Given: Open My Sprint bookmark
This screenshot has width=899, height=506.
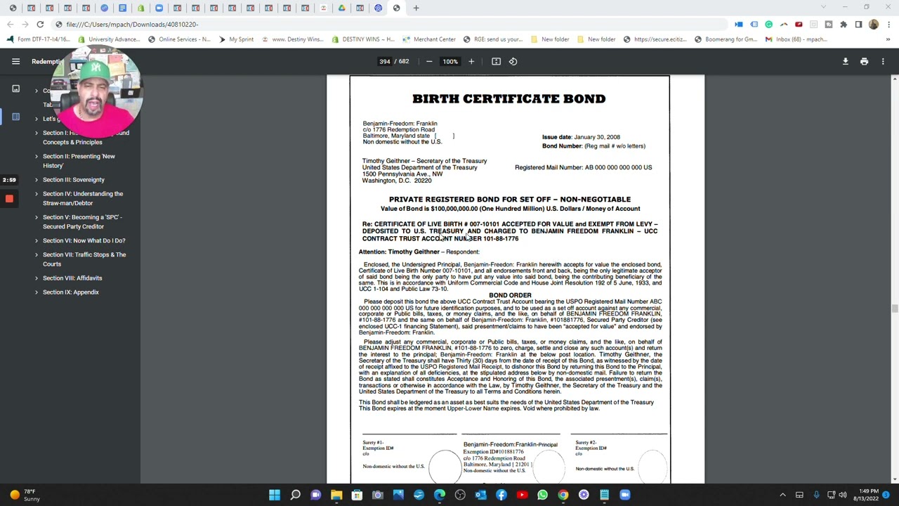Looking at the screenshot, I should [236, 39].
